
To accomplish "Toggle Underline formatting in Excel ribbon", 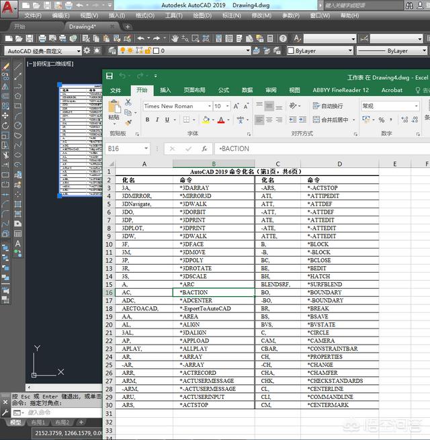I will coord(167,120).
